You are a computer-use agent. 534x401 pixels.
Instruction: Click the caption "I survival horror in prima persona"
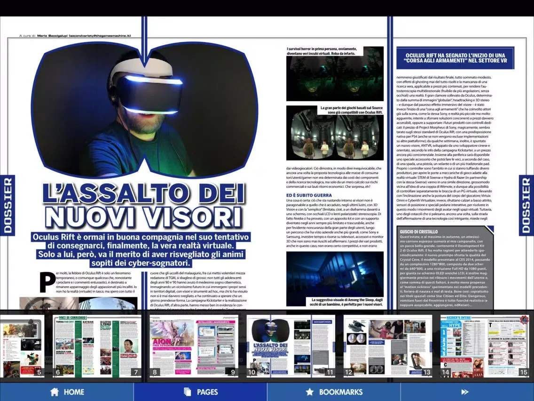(x=322, y=51)
